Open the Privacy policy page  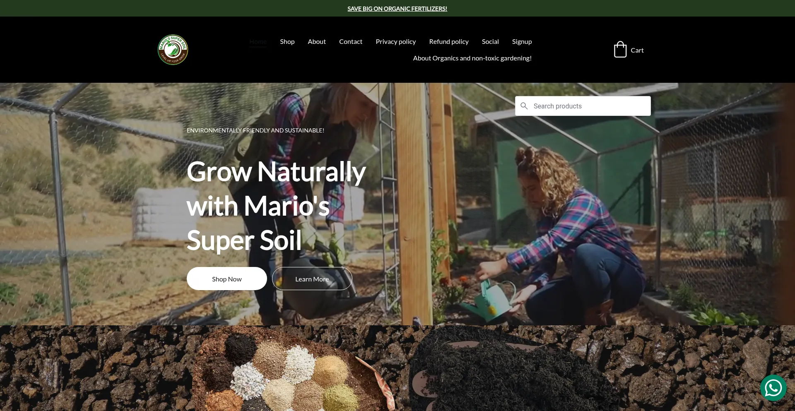point(396,42)
